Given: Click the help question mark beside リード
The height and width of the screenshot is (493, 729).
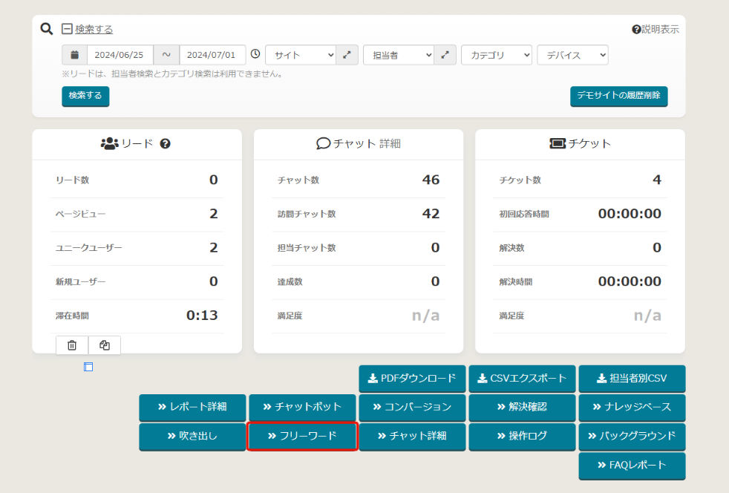Looking at the screenshot, I should 165,143.
